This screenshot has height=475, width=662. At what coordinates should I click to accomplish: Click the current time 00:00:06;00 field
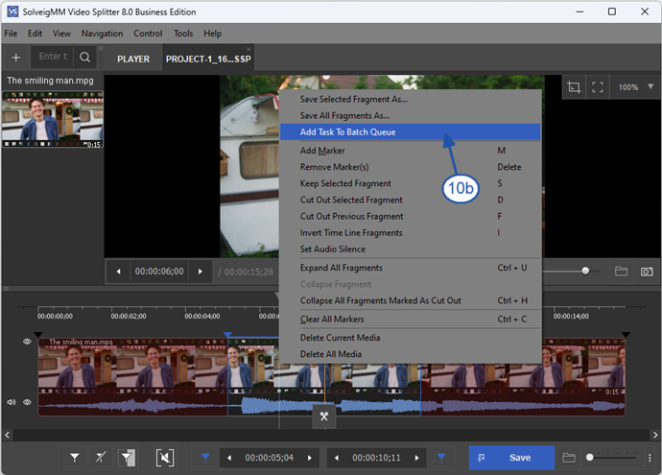(x=159, y=272)
